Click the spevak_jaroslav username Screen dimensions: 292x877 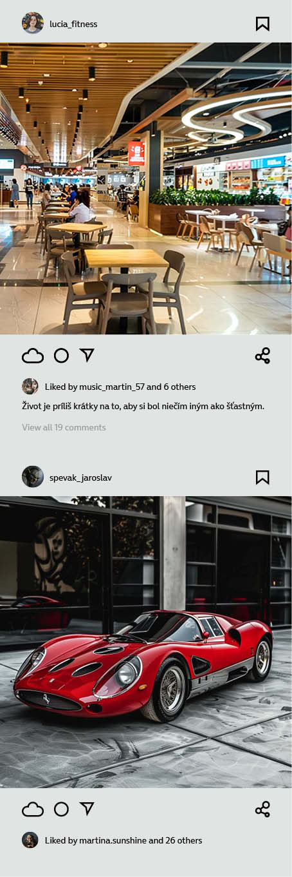(80, 477)
